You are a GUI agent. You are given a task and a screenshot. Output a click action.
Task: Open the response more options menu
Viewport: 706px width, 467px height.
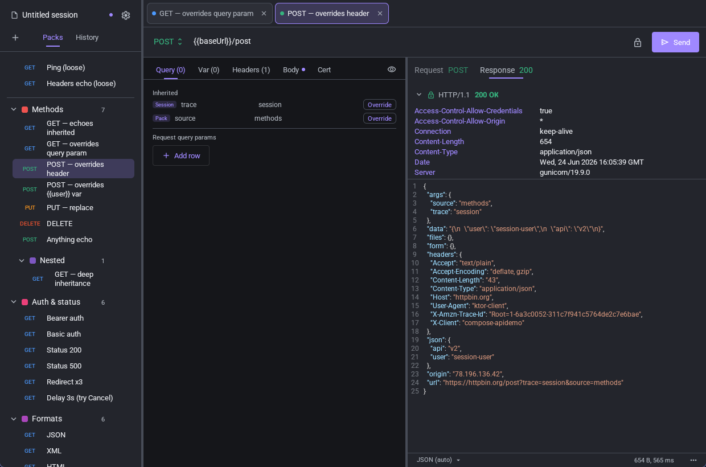693,460
